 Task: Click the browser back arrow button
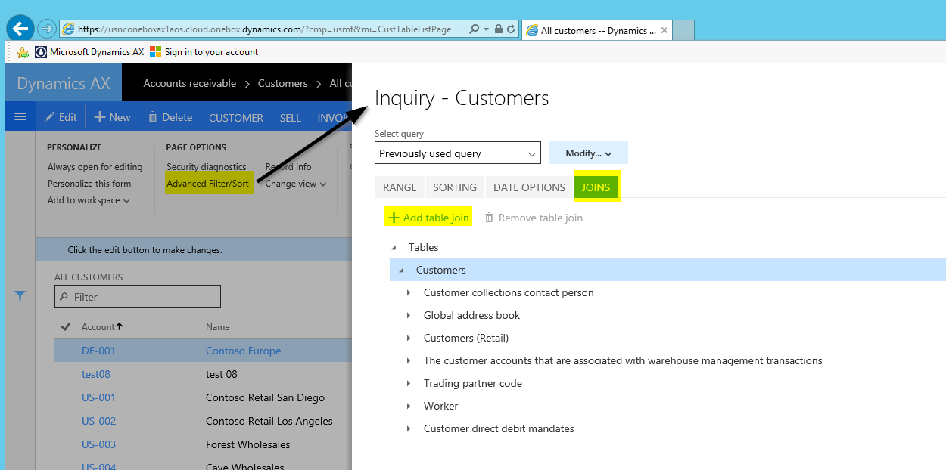20,29
